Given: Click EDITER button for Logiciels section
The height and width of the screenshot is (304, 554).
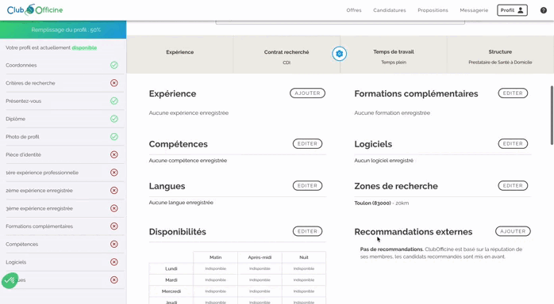Looking at the screenshot, I should point(513,144).
